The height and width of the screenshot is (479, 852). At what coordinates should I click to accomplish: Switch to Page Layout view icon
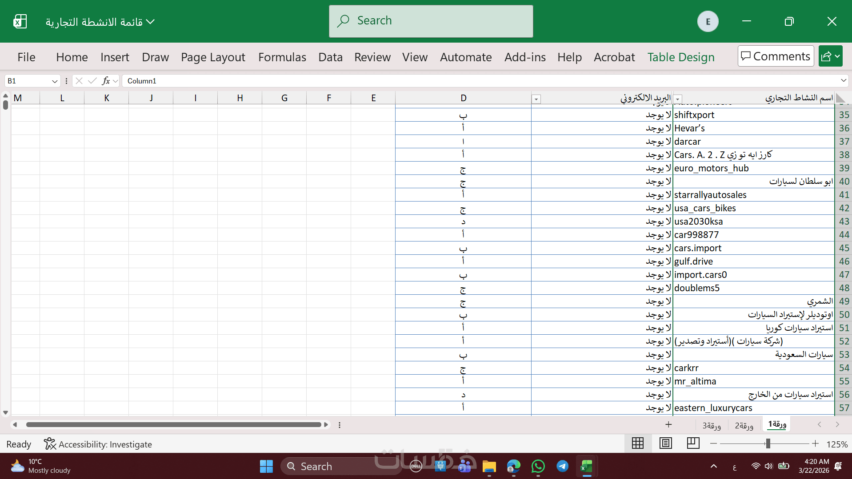point(665,443)
